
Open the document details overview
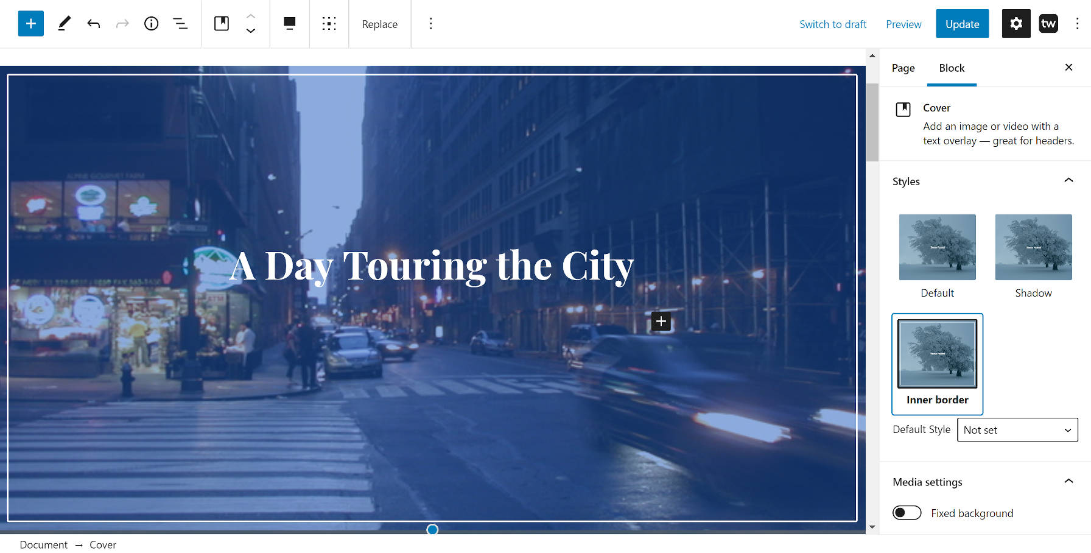tap(151, 23)
